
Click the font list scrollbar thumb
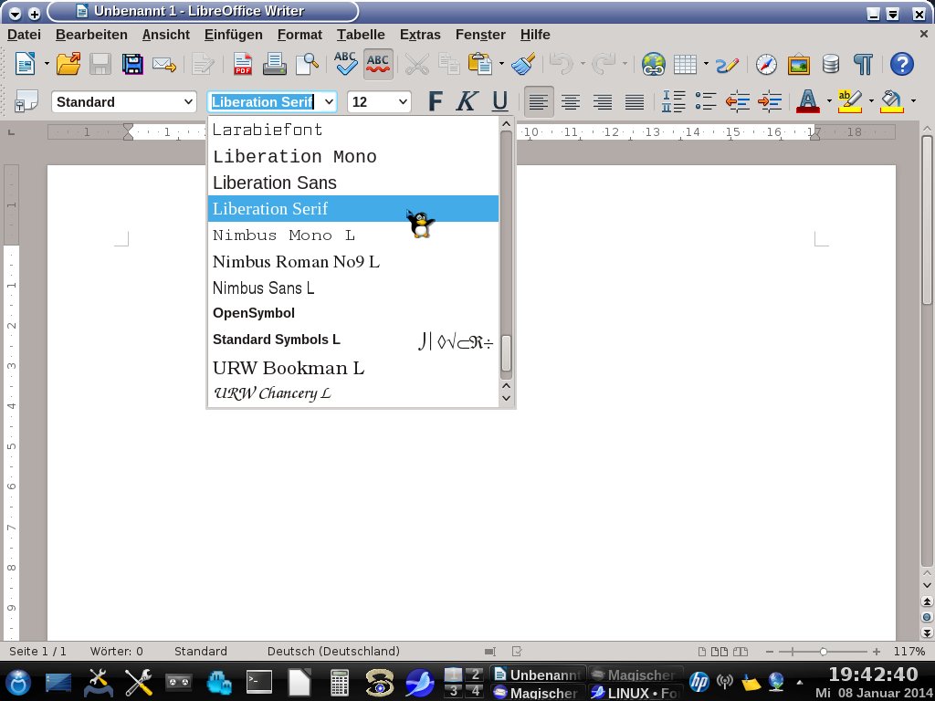coord(506,353)
